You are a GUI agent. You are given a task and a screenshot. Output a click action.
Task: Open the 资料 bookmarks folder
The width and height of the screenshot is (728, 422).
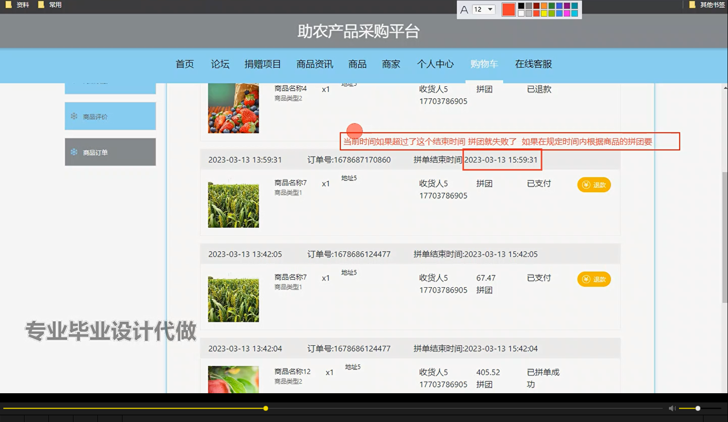18,5
